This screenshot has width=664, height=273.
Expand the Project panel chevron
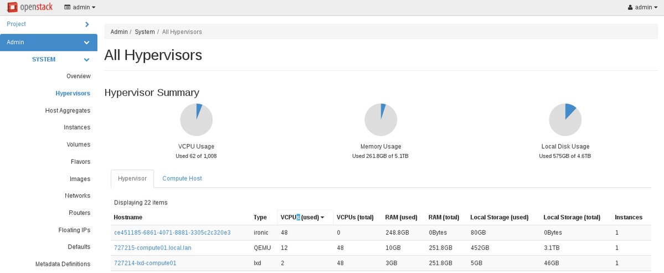[87, 24]
